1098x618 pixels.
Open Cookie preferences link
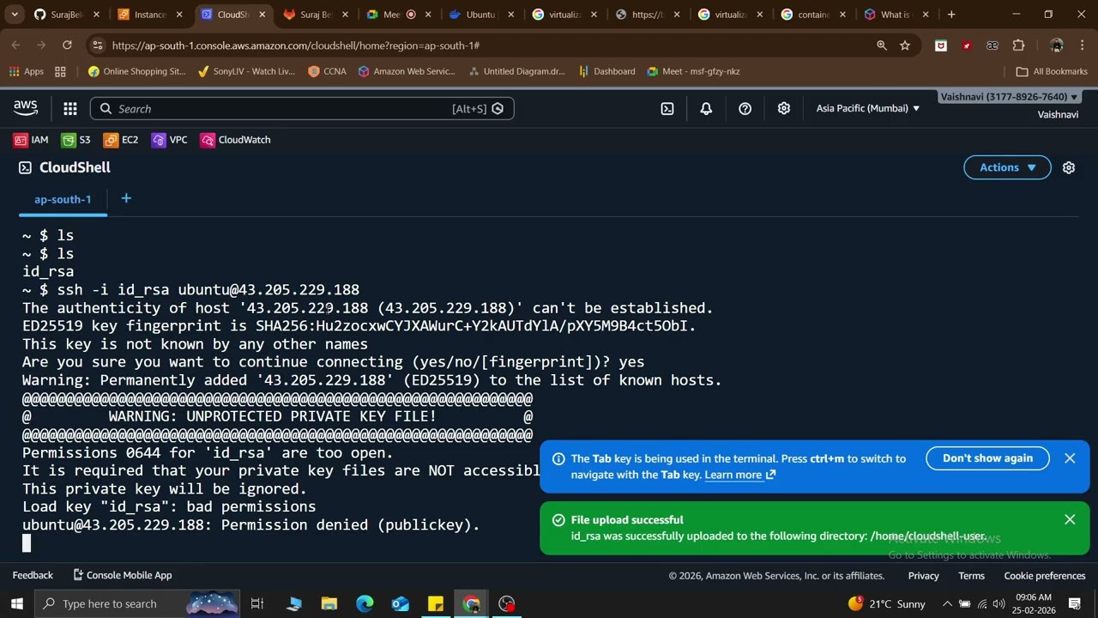[x=1045, y=576]
